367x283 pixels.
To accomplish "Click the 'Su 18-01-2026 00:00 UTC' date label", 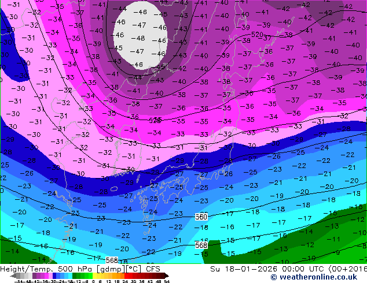I will coord(269,269).
